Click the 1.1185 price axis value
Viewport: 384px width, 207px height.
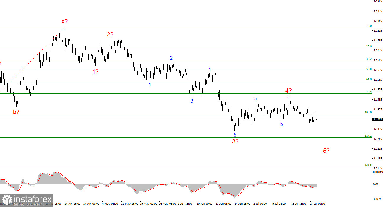click(x=378, y=159)
